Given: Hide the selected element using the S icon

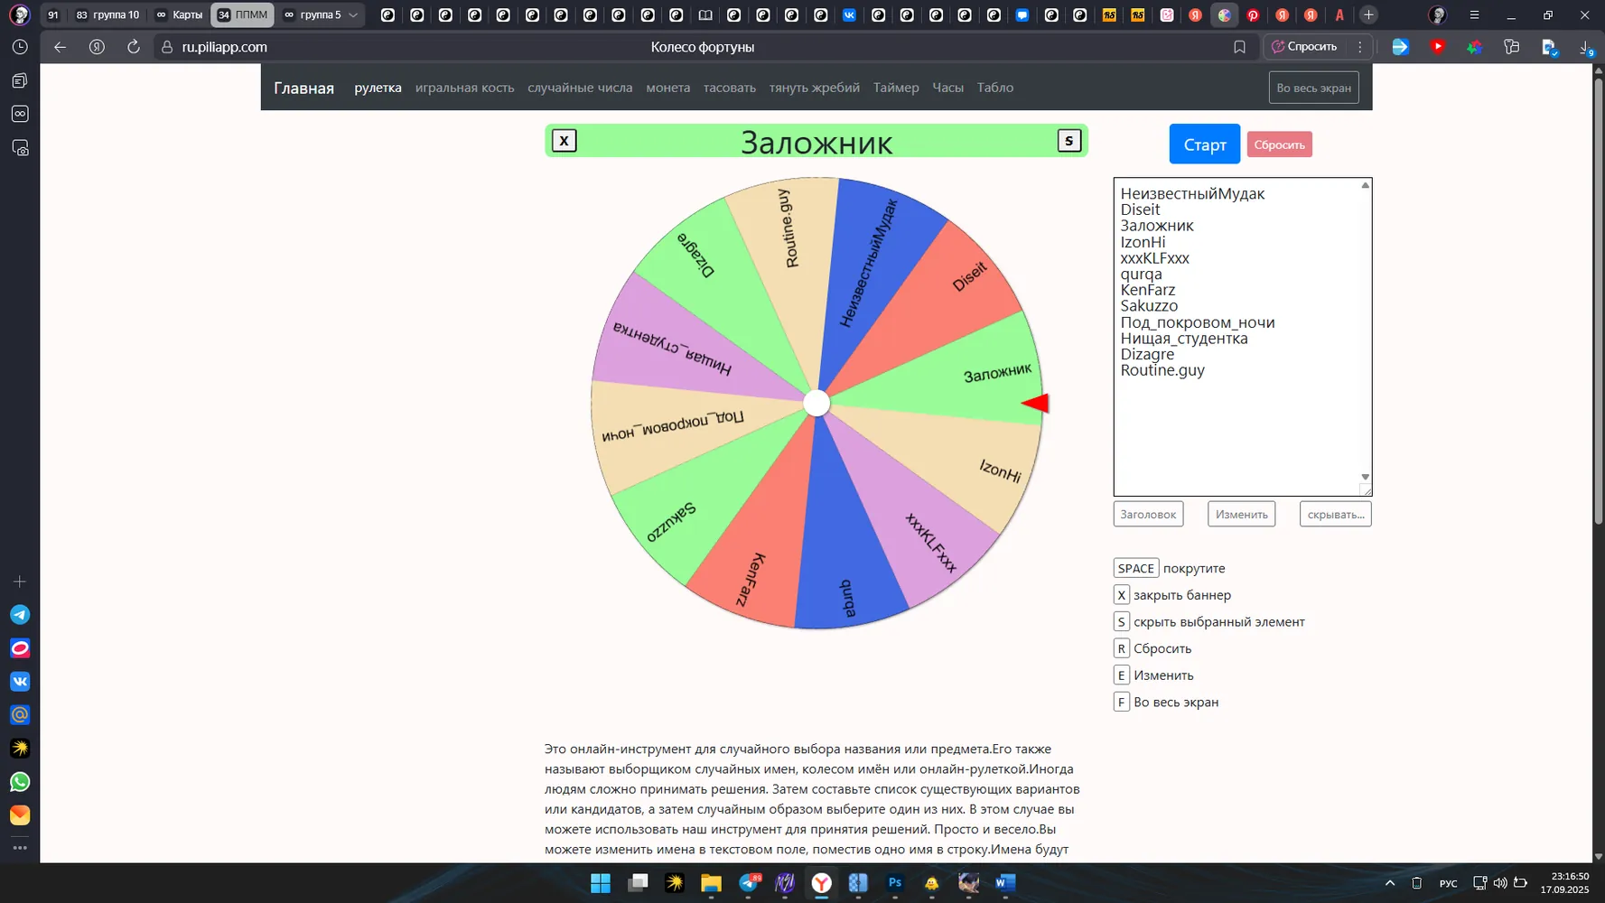Looking at the screenshot, I should pyautogui.click(x=1068, y=141).
